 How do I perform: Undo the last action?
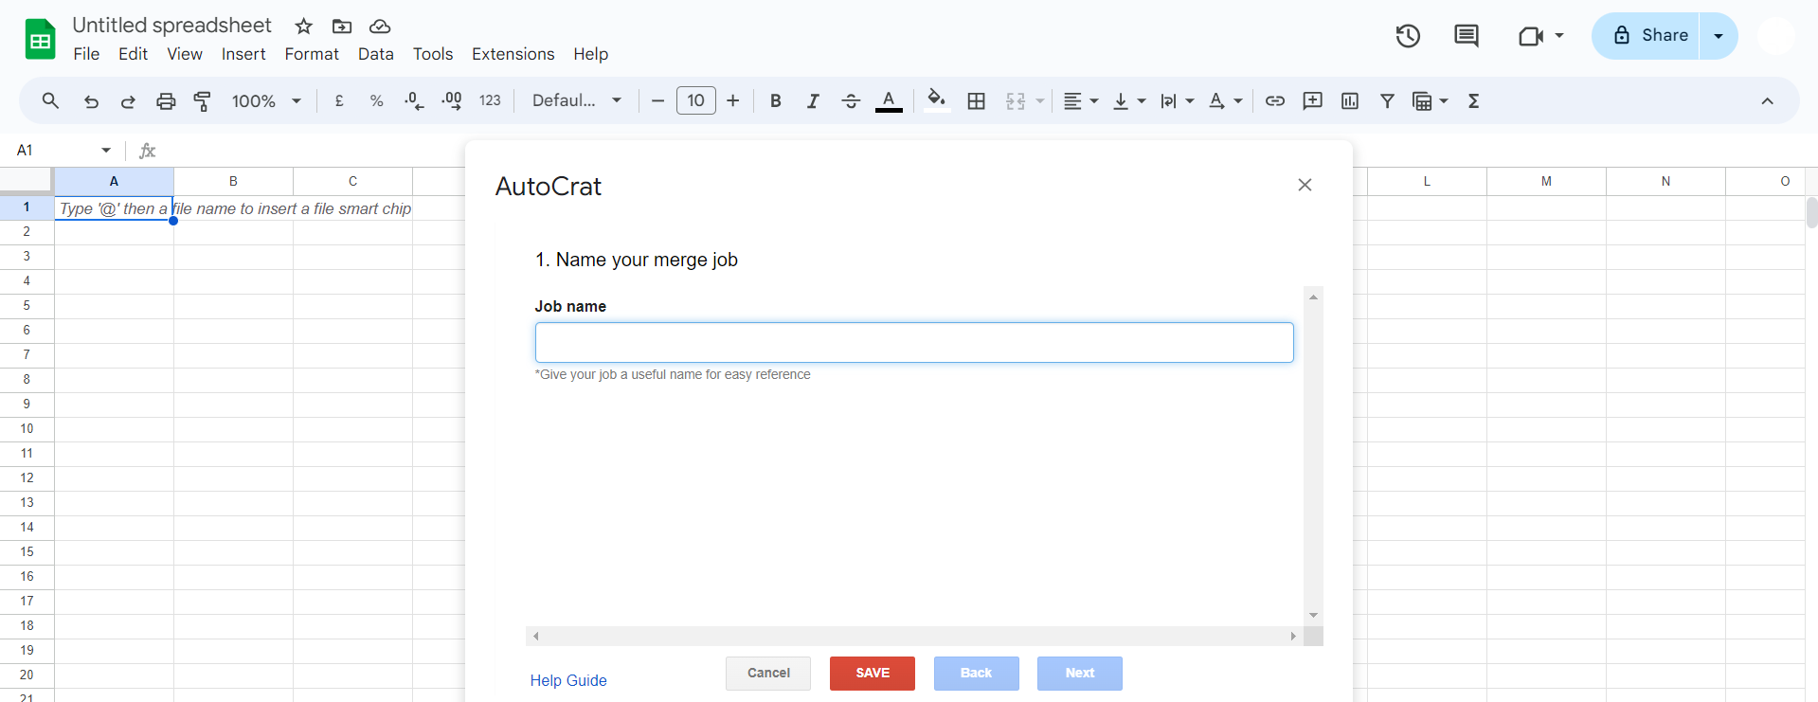click(91, 101)
